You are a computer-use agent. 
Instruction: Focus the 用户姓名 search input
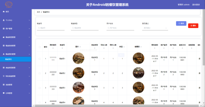(x=120, y=28)
